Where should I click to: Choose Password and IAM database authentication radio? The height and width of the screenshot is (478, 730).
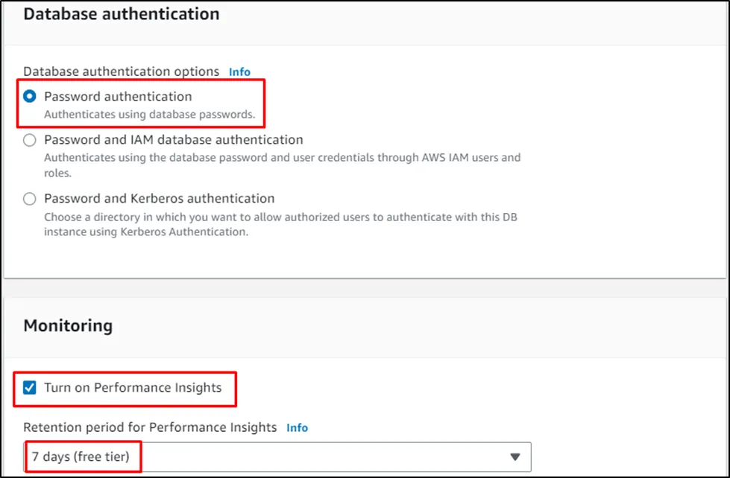pyautogui.click(x=30, y=140)
